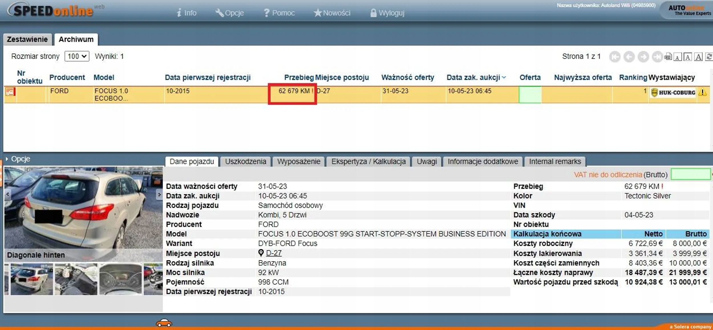Image resolution: width=713 pixels, height=330 pixels.
Task: Go to the last page arrow
Action: (657, 57)
